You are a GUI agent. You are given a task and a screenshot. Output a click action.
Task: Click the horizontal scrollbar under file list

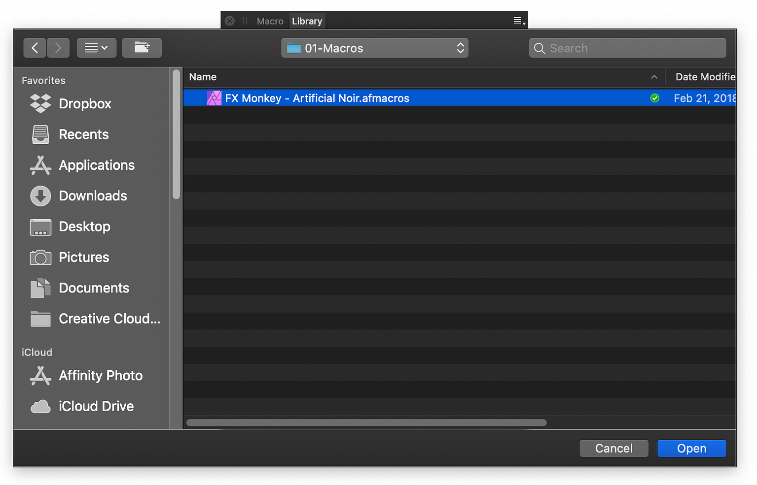tap(366, 422)
